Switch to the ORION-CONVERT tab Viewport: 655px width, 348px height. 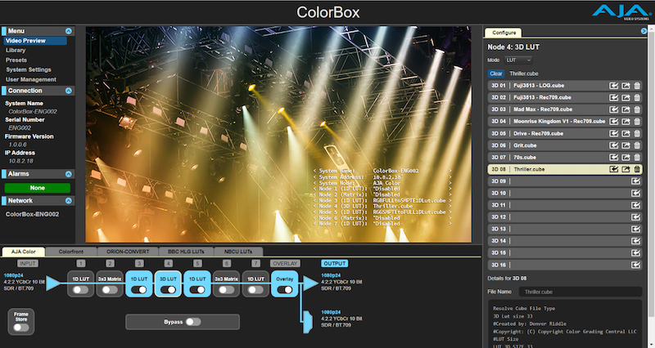[128, 252]
